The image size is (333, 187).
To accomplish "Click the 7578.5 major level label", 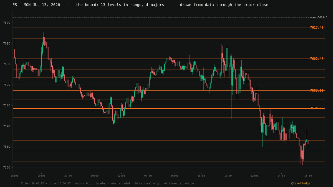I will coord(316,108).
